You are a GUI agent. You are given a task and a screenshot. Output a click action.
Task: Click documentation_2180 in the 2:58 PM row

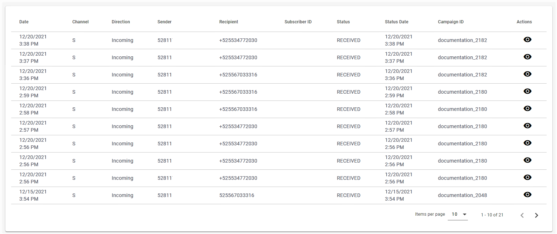coord(462,109)
